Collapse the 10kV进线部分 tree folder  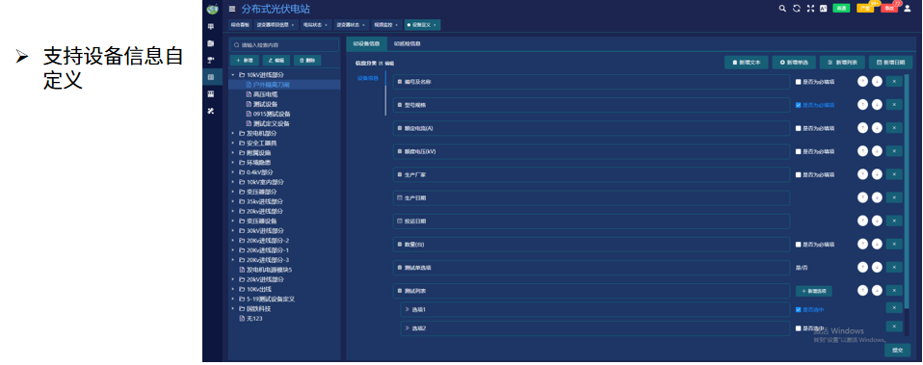[x=233, y=75]
